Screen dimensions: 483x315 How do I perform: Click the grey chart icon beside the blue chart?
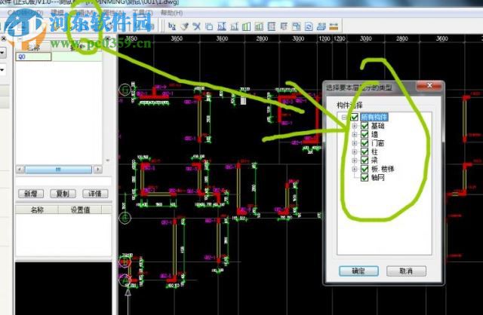pyautogui.click(x=234, y=26)
